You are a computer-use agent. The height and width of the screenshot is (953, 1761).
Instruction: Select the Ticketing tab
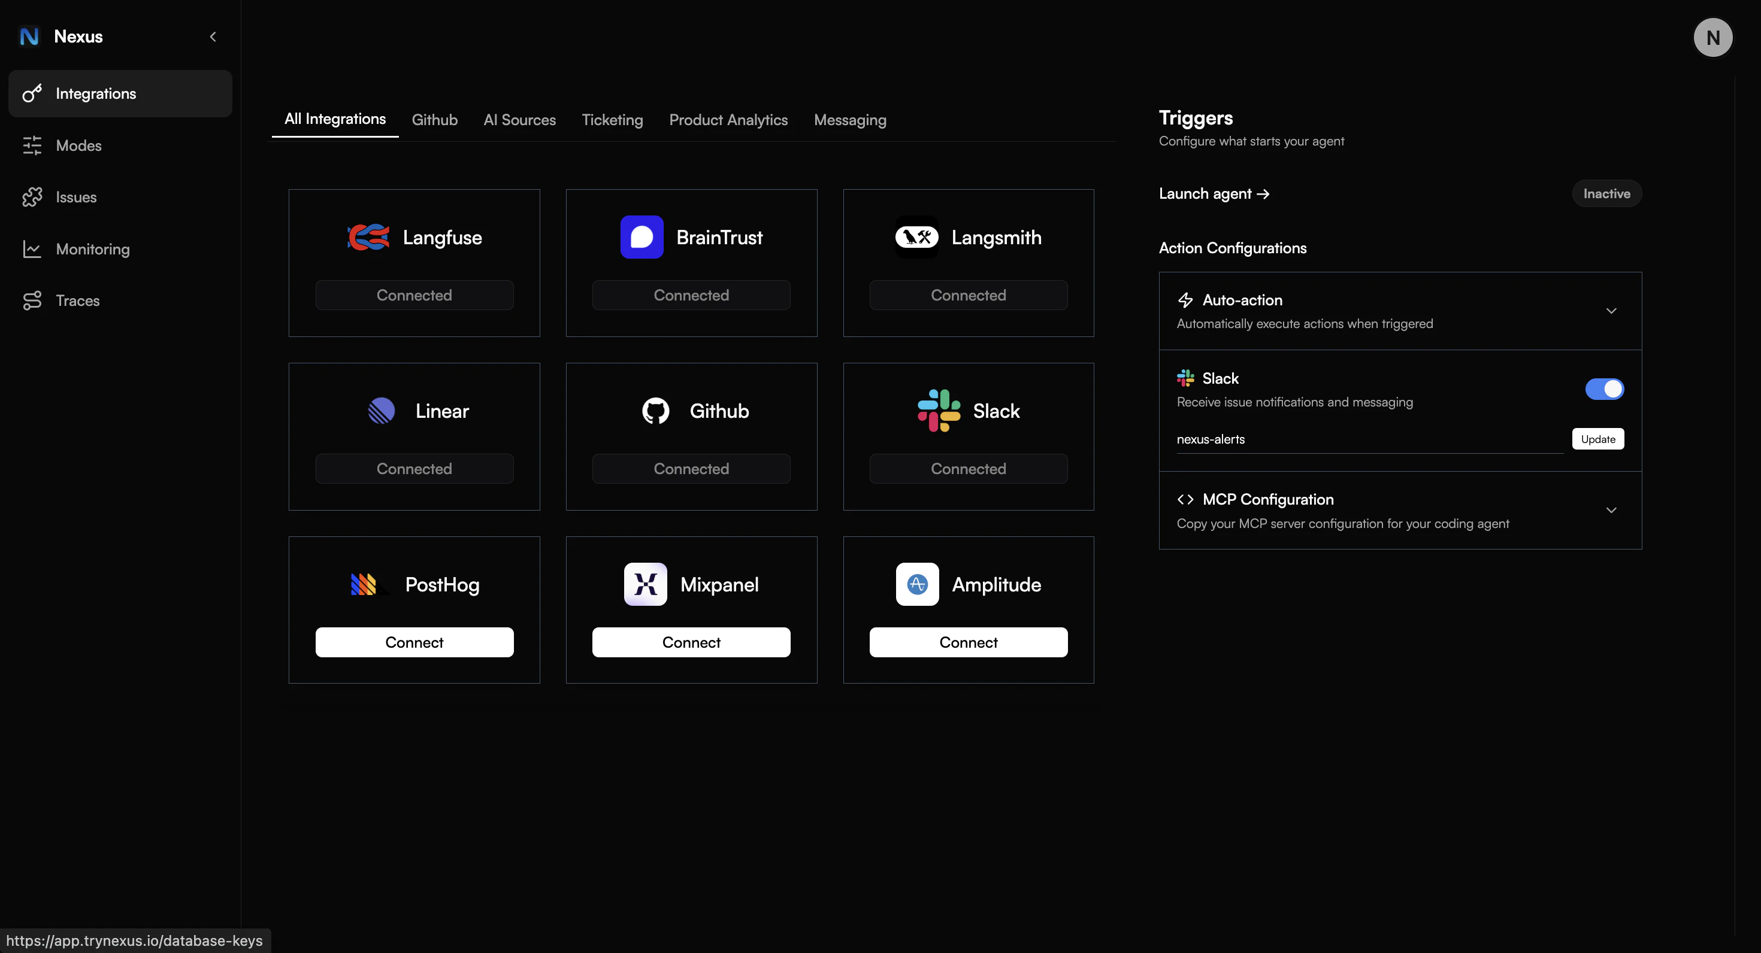coord(613,120)
